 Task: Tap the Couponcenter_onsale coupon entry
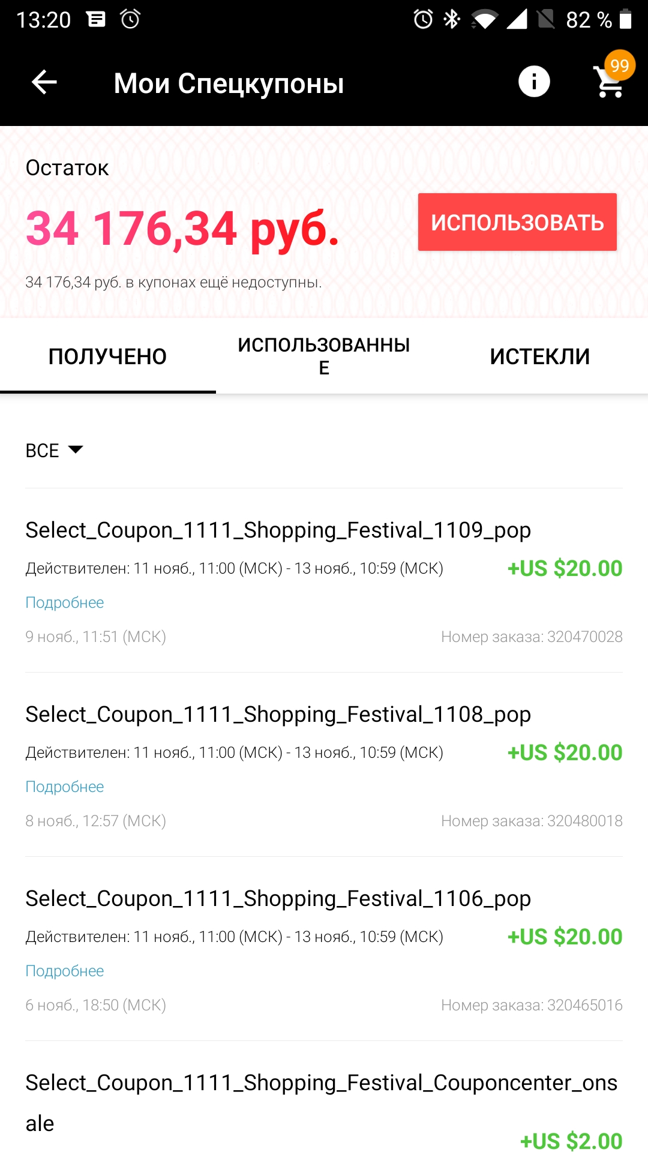click(321, 1103)
